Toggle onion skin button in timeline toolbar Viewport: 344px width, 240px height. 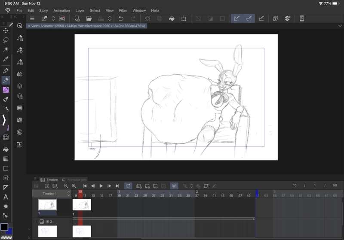(174, 186)
